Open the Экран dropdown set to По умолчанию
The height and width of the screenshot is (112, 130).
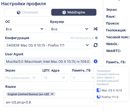coord(21,78)
